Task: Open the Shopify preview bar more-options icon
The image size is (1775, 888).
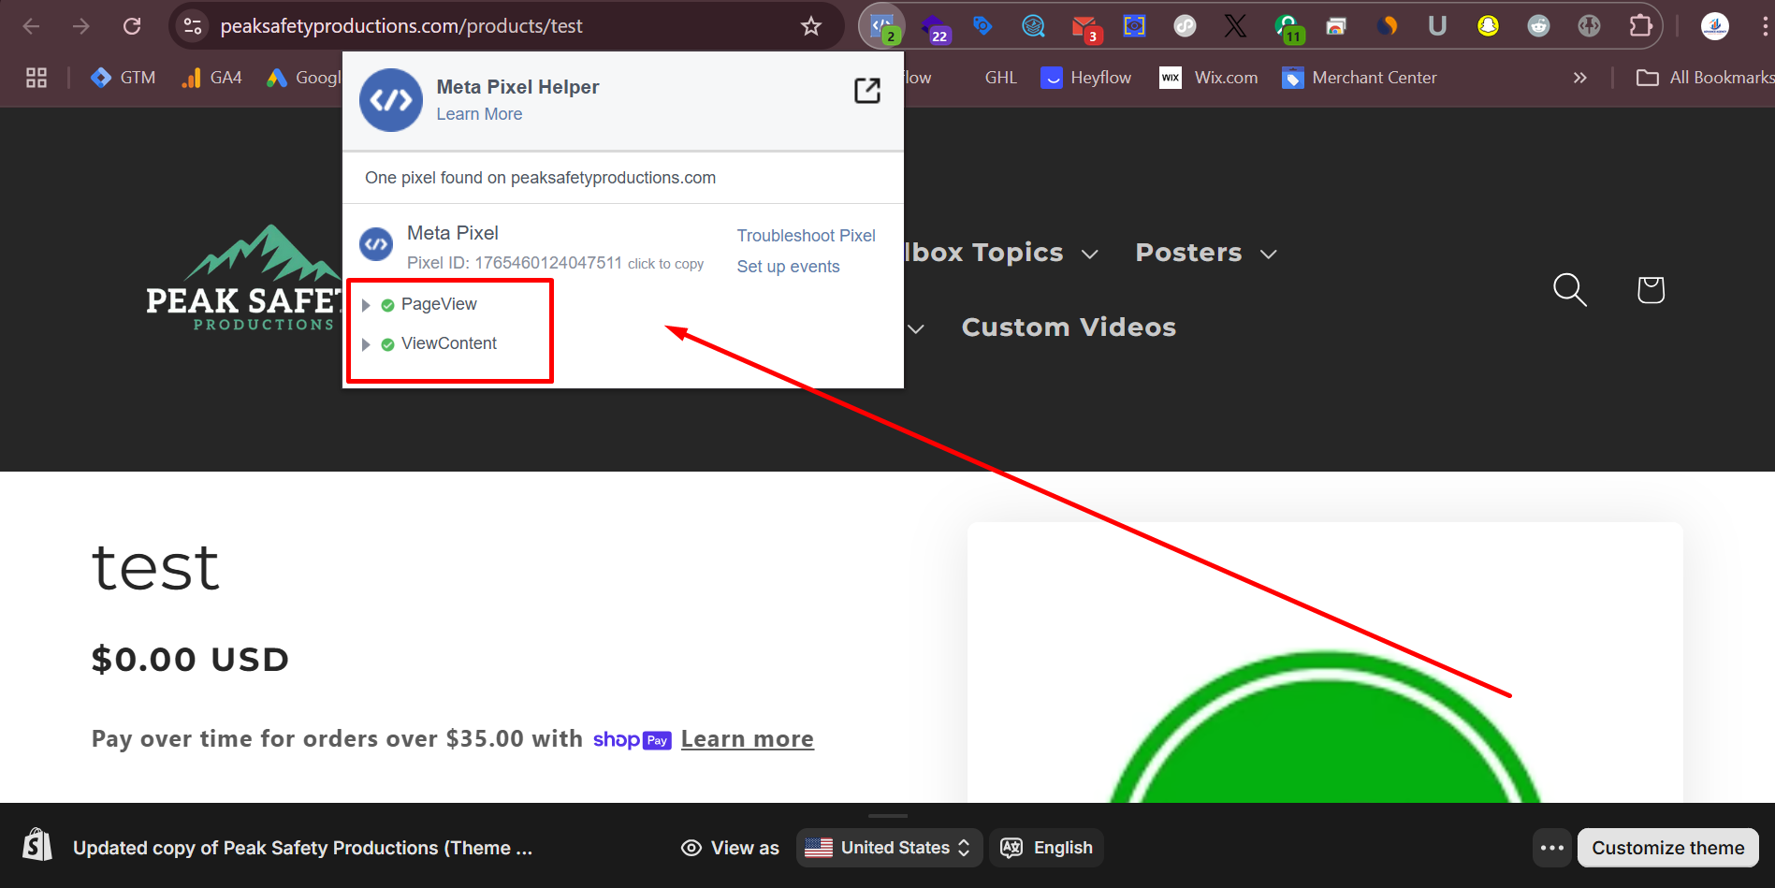Action: point(1551,848)
